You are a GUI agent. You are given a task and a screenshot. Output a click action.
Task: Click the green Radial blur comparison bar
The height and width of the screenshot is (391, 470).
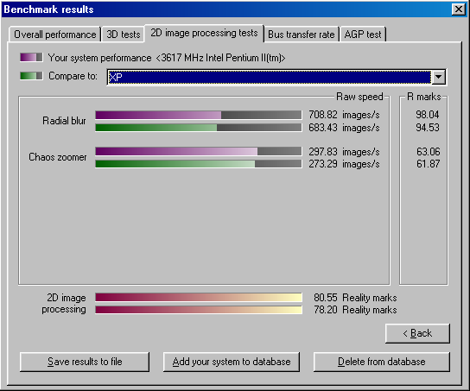[199, 128]
